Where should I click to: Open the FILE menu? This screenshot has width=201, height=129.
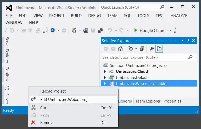[x=9, y=16]
